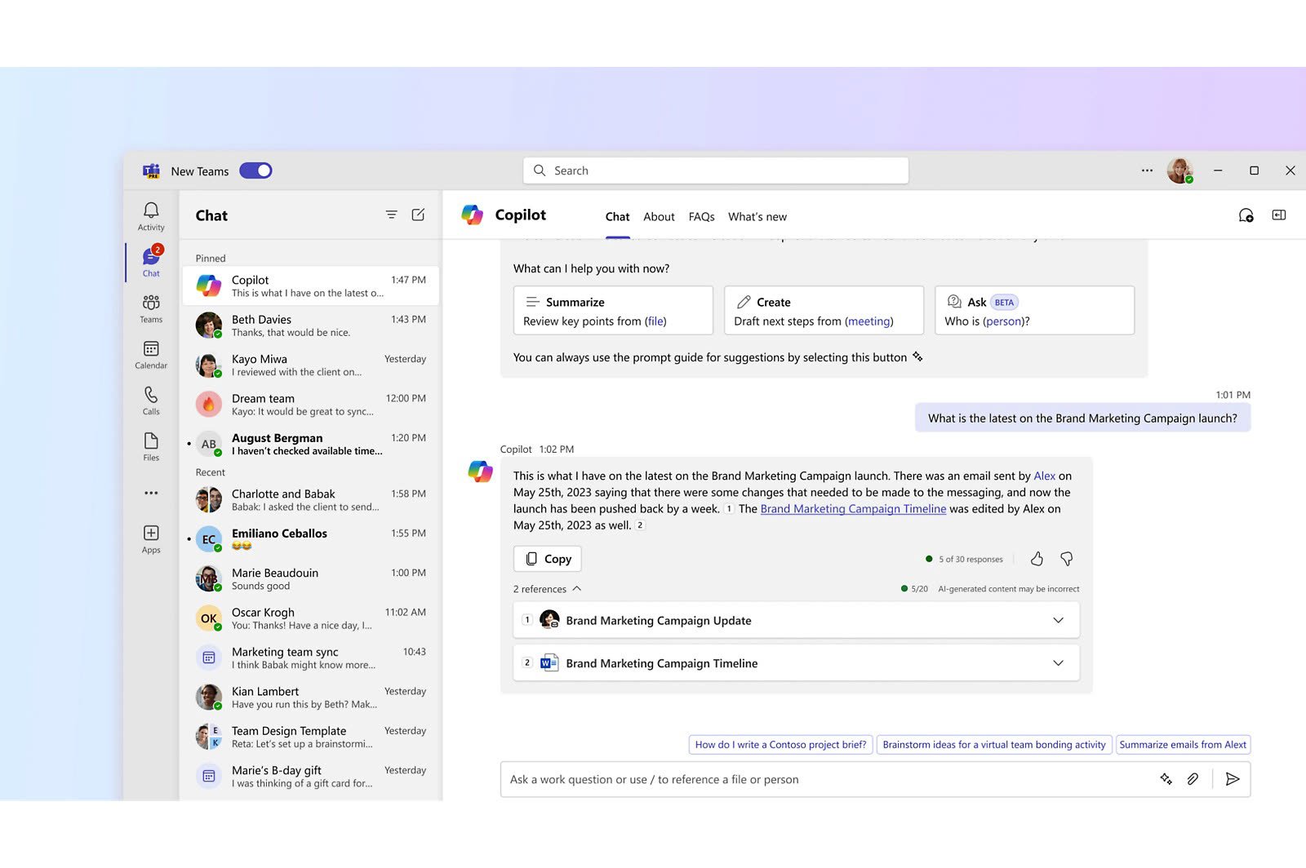Expand the Brand Marketing Campaign Timeline reference
Viewport: 1306px width, 868px height.
[1058, 663]
